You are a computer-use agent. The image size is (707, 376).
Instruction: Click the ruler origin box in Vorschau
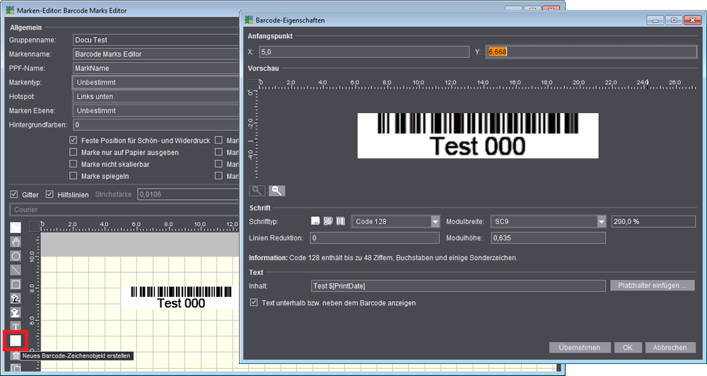tap(253, 84)
